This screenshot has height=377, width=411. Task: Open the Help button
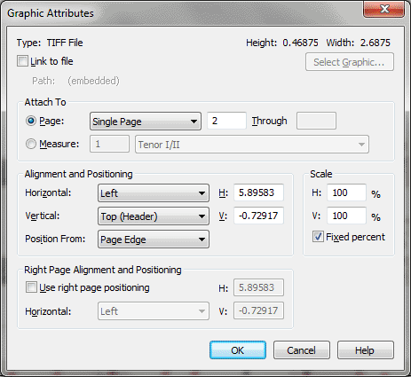[366, 350]
